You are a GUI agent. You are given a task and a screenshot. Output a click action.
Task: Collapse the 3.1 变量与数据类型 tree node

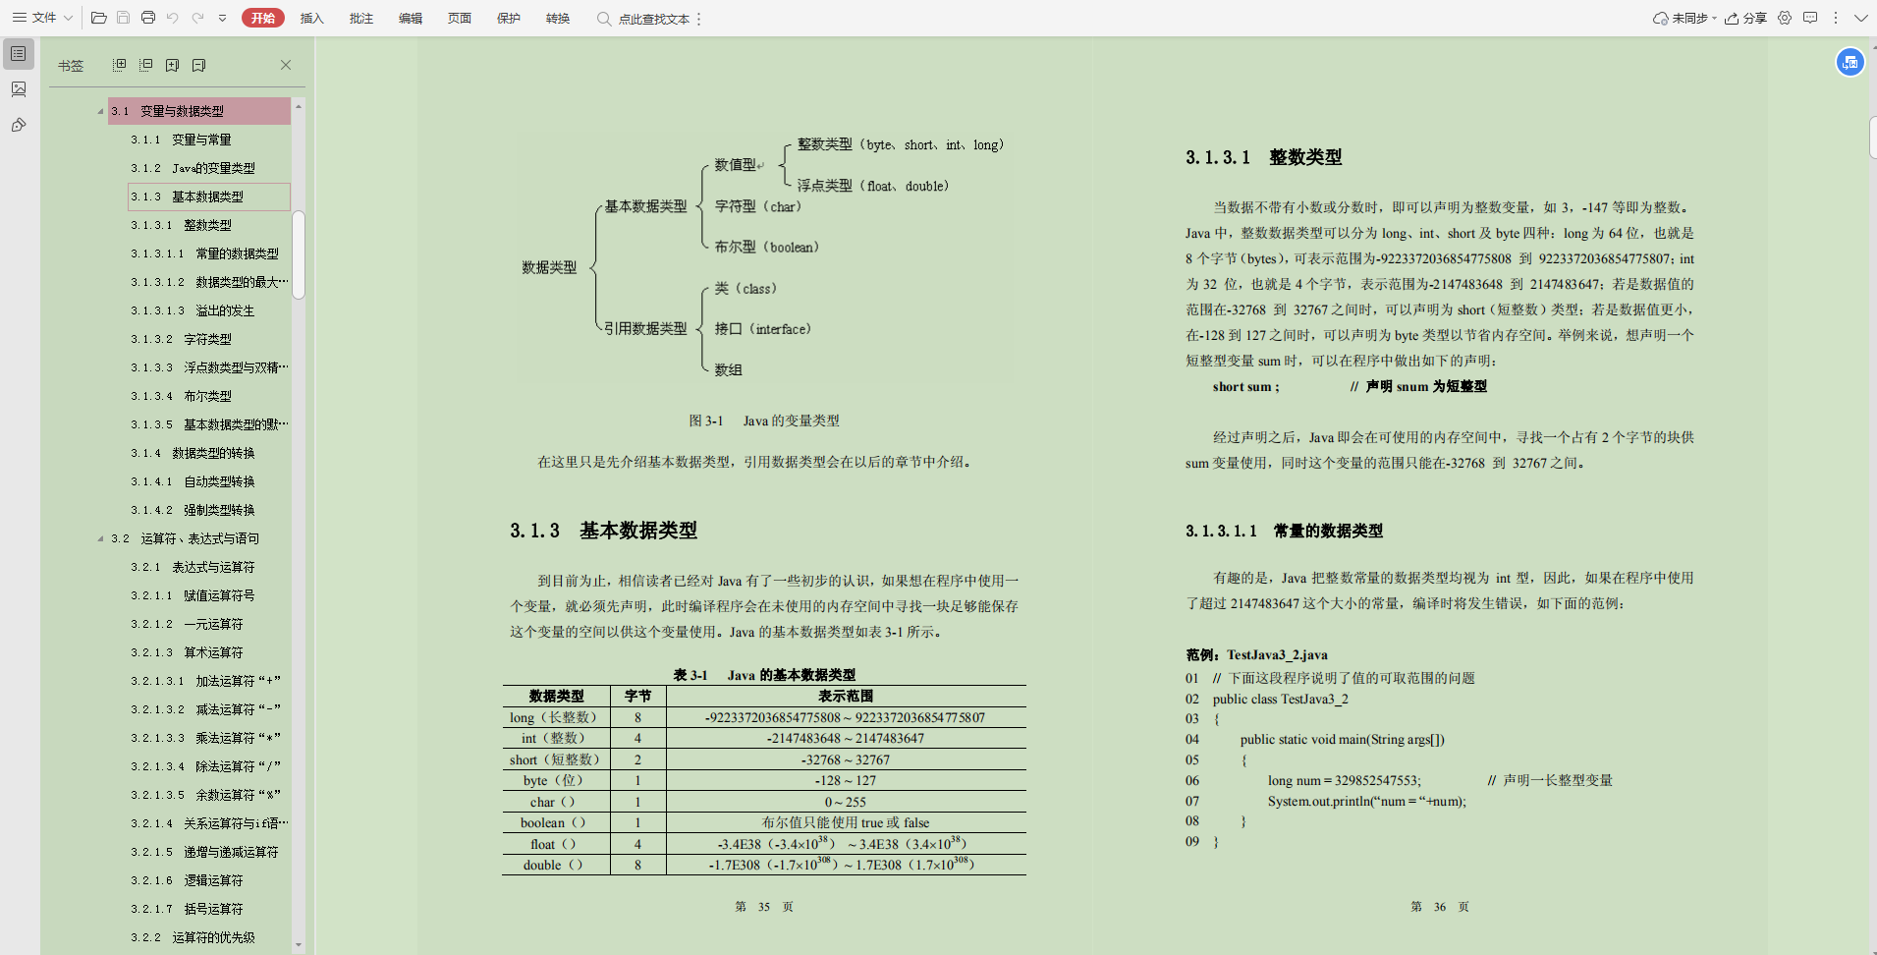pyautogui.click(x=101, y=111)
